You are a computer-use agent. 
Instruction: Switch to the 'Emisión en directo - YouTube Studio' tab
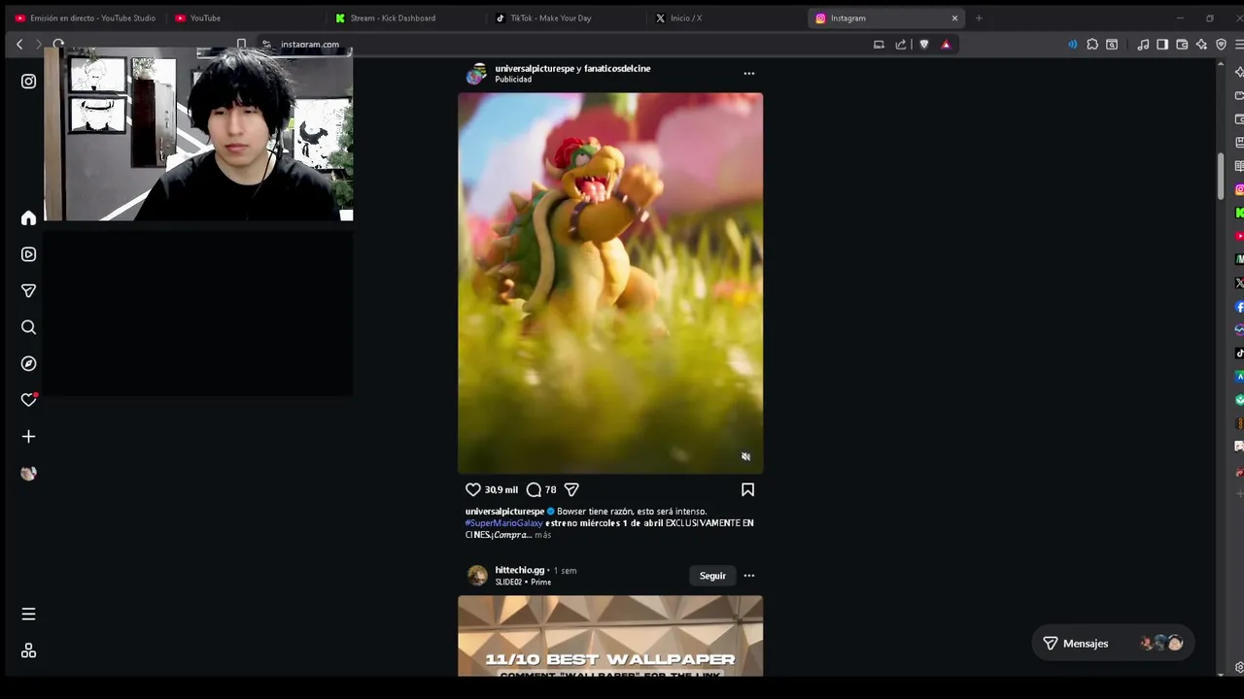point(85,17)
